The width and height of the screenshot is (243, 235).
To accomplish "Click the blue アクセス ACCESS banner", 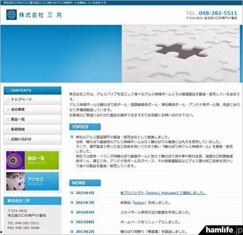I will (x=33, y=181).
